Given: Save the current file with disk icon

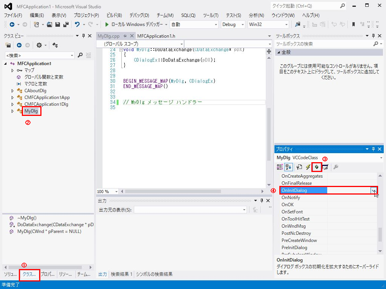Looking at the screenshot, I should (58, 24).
